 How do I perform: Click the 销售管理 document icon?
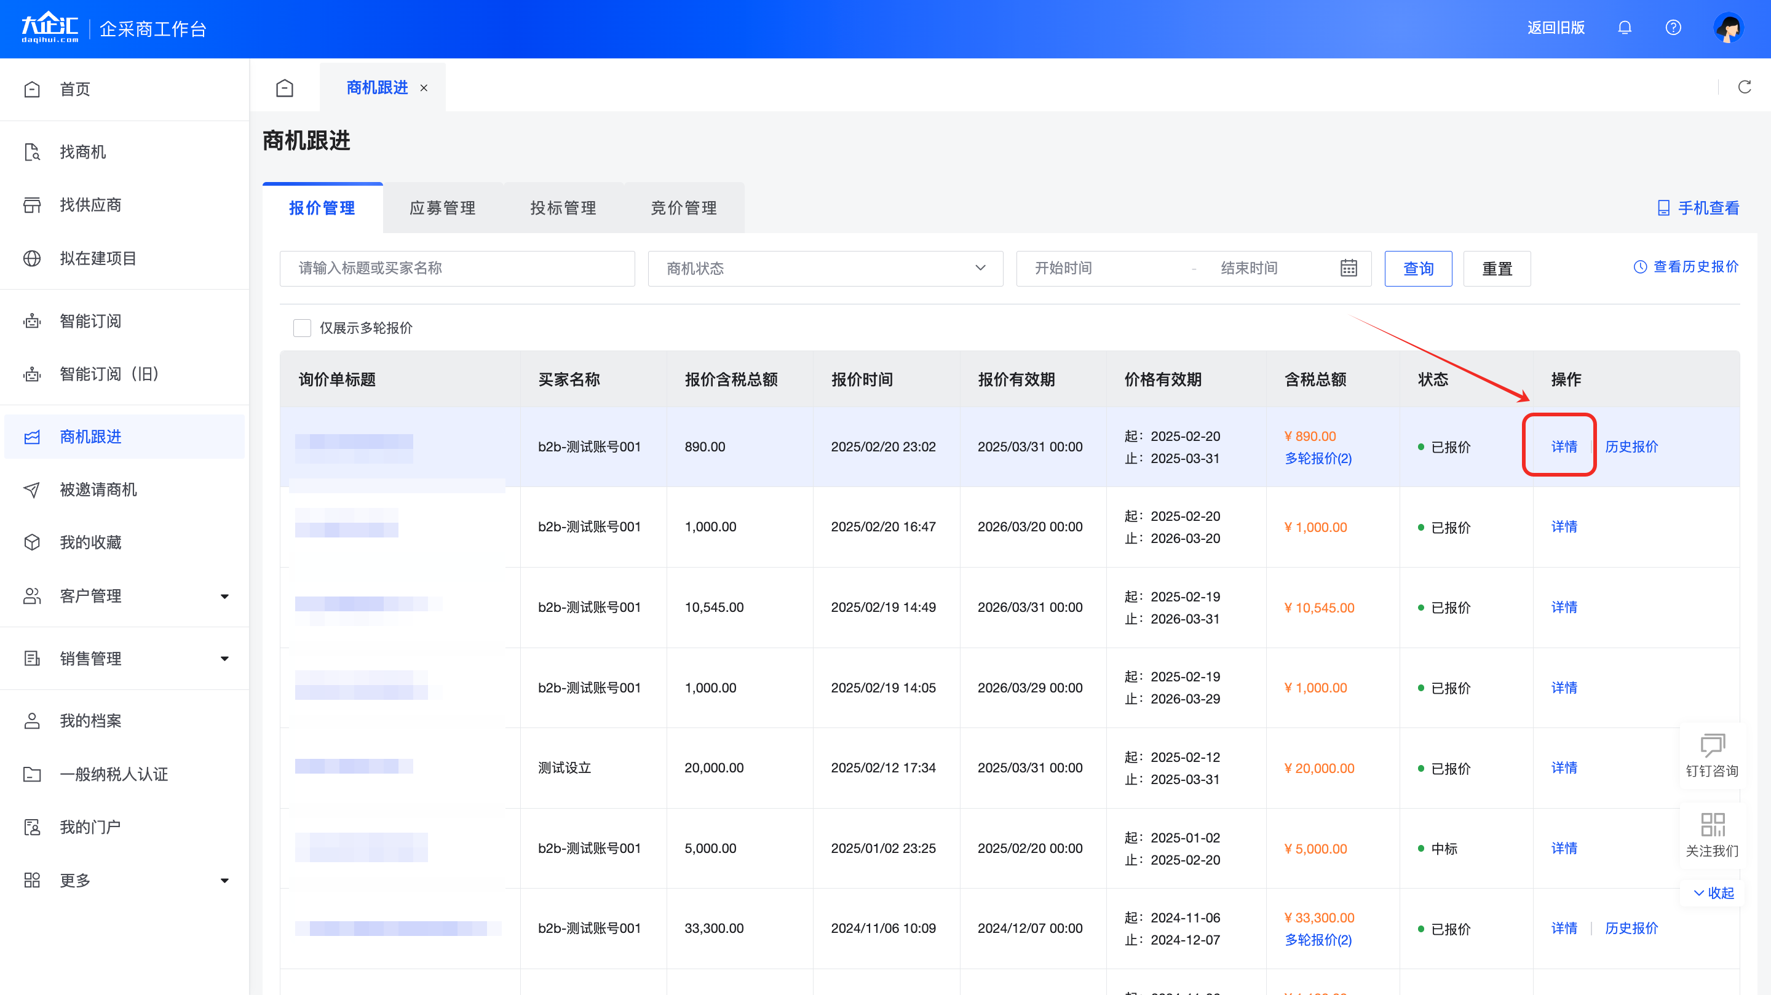(x=31, y=659)
